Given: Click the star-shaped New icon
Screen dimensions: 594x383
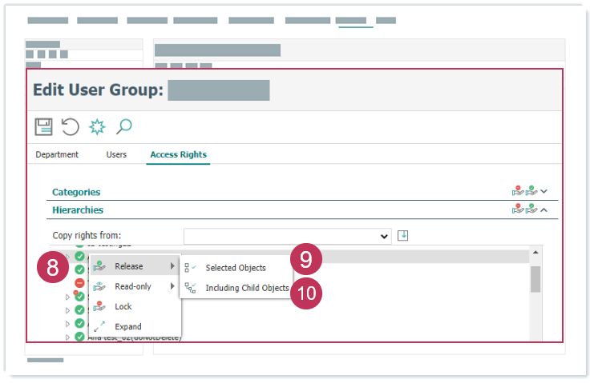Looking at the screenshot, I should coord(97,126).
